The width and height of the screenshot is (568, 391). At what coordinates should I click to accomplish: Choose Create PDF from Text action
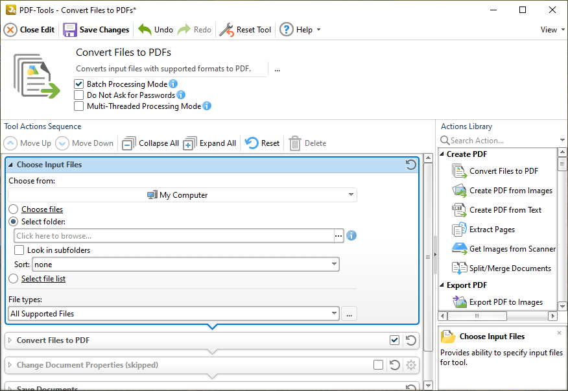503,210
